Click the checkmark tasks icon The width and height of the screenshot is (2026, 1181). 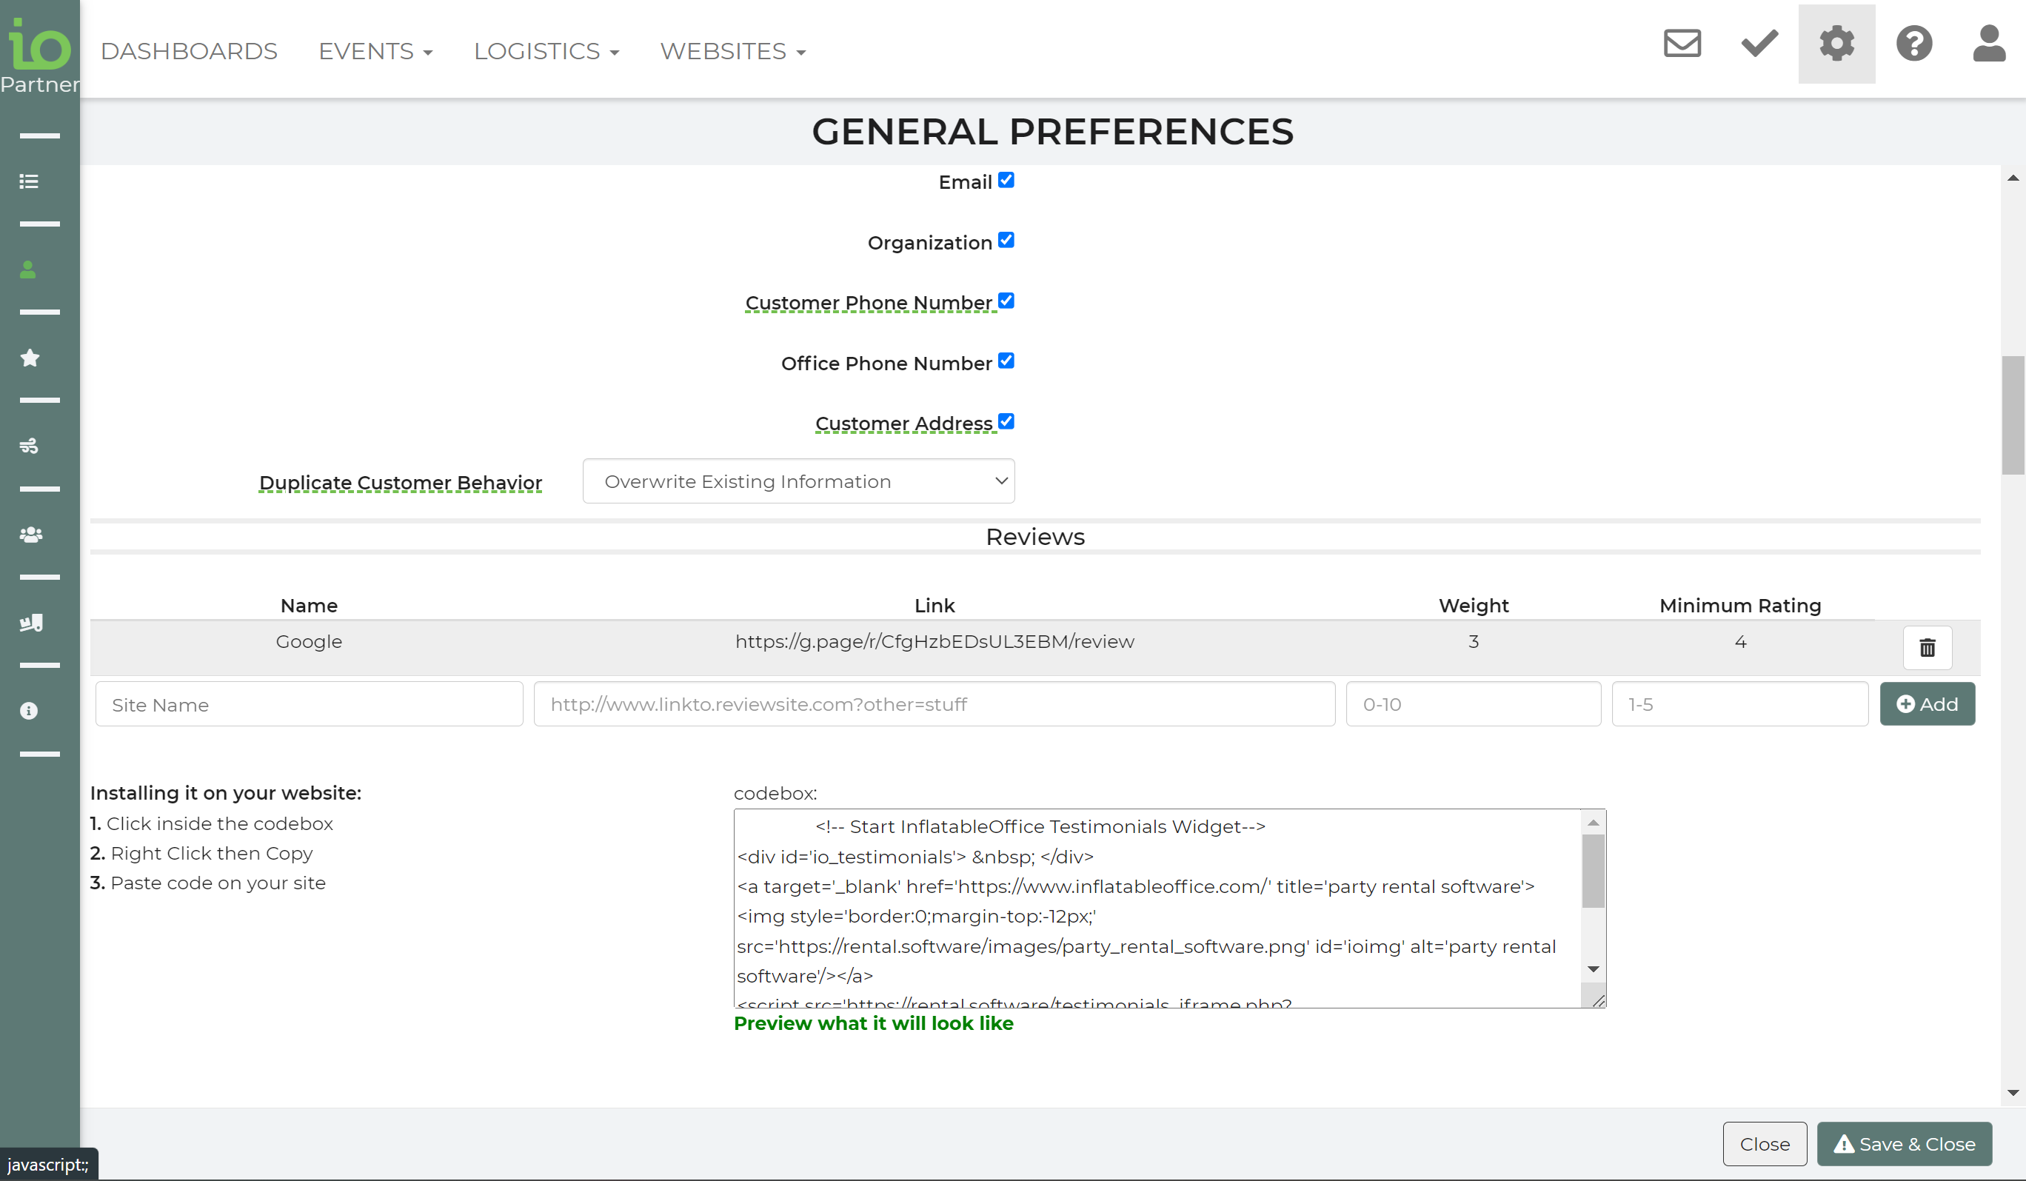click(x=1759, y=44)
